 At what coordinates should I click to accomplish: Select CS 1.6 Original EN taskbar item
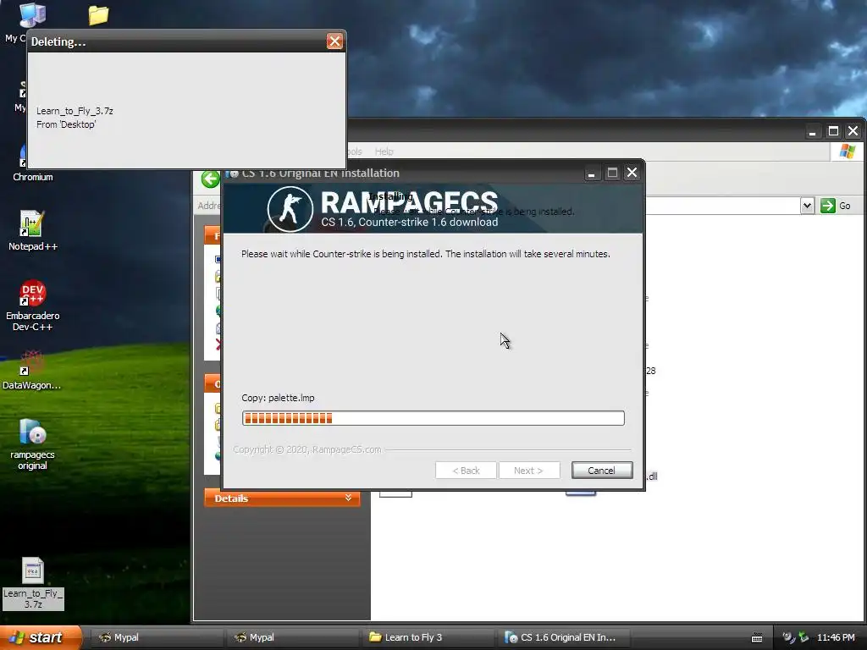pos(562,637)
